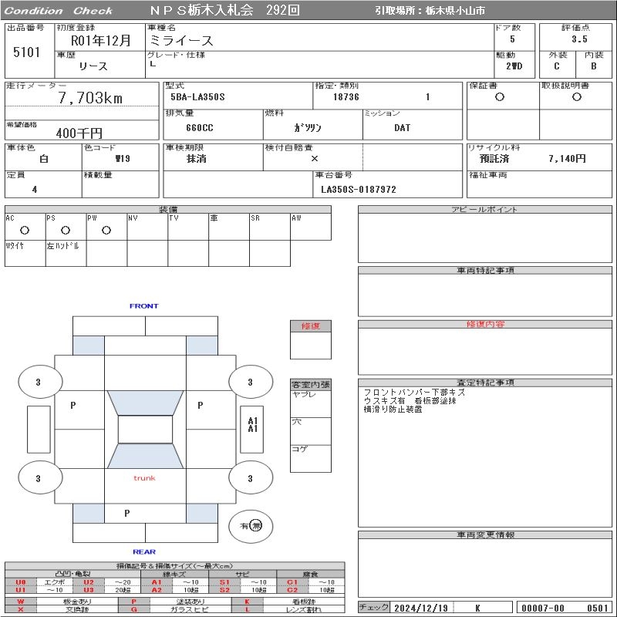This screenshot has width=617, height=617.
Task: Select recycle status '預託済'
Action: [494, 159]
